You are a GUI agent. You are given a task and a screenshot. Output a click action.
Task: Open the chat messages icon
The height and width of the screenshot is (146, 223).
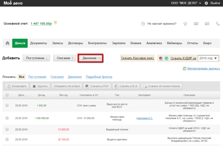point(196,24)
